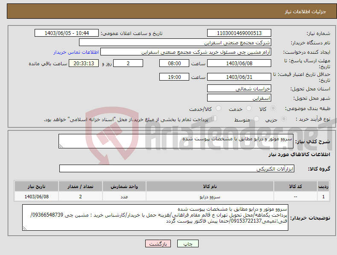Click the validity time field 19:00
This screenshot has width=337, height=255.
[174, 77]
